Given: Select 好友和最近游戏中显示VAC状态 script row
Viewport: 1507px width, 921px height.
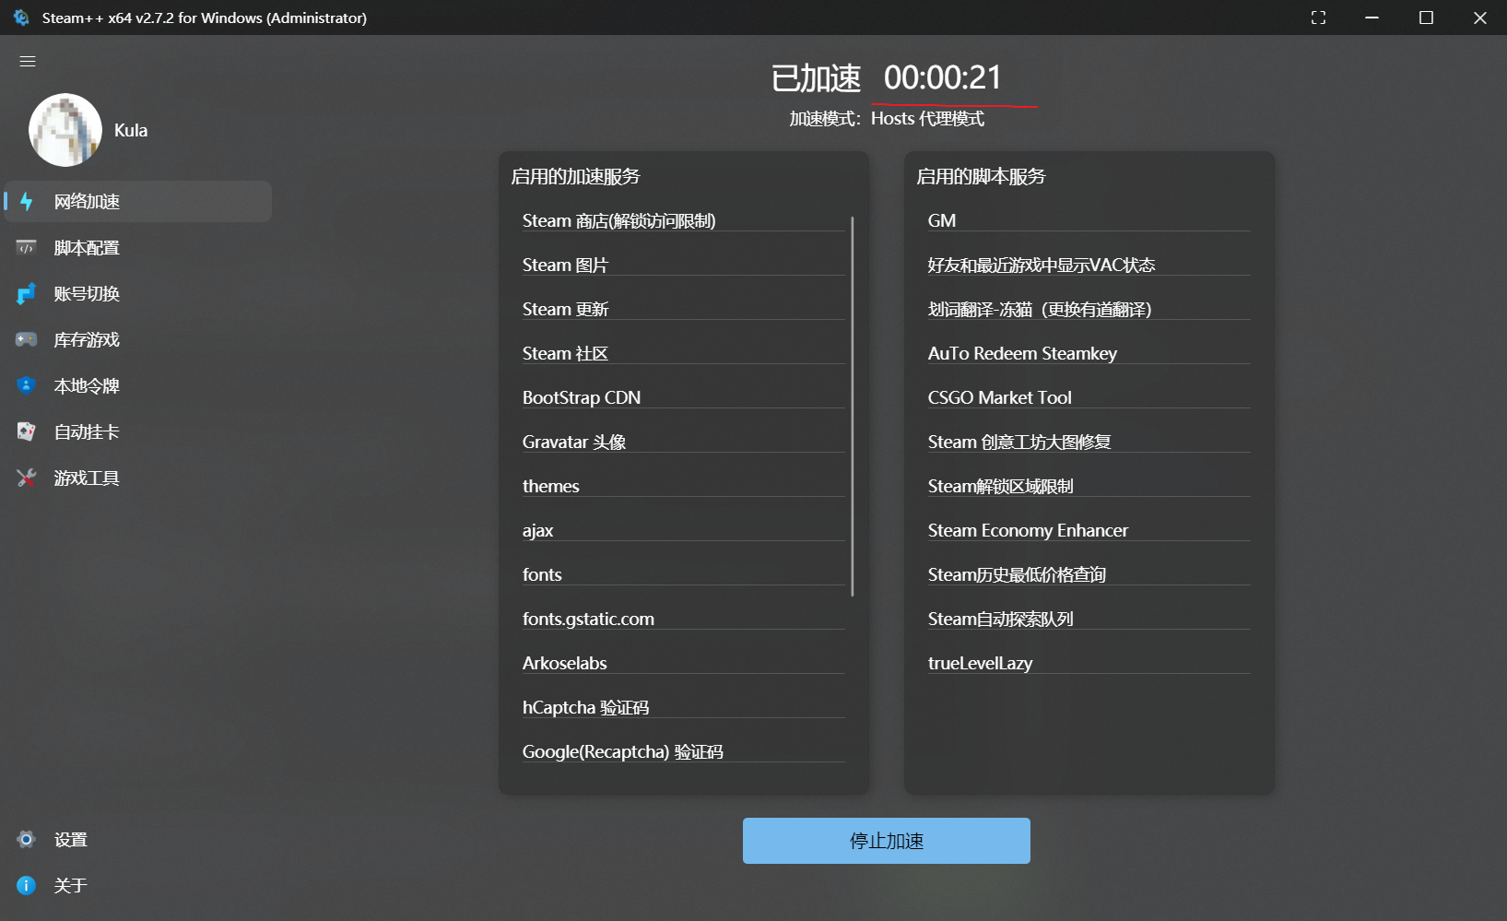Looking at the screenshot, I should 1089,265.
